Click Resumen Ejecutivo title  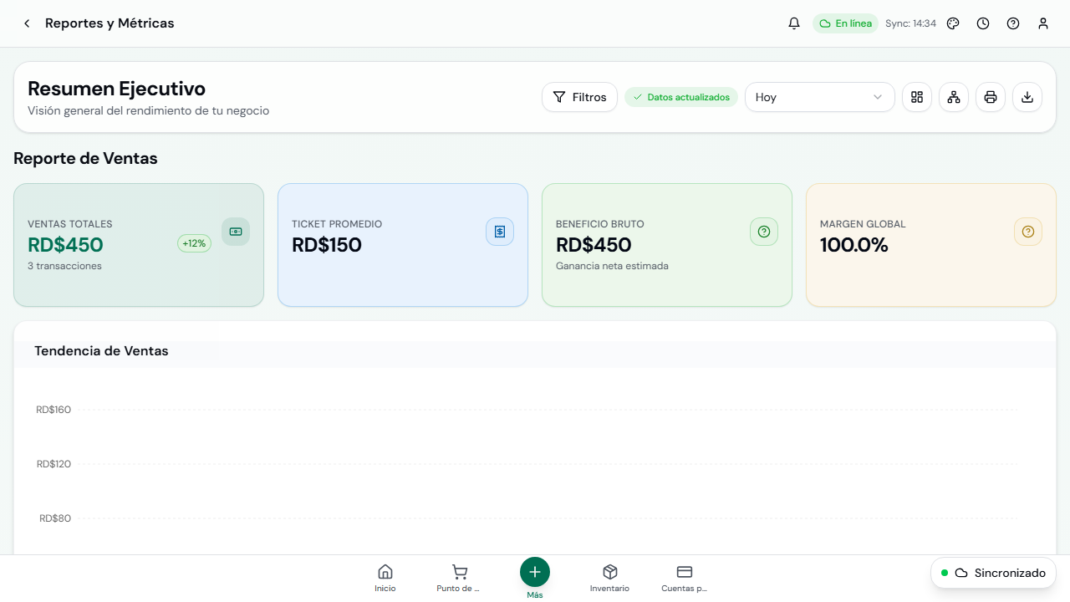point(116,89)
